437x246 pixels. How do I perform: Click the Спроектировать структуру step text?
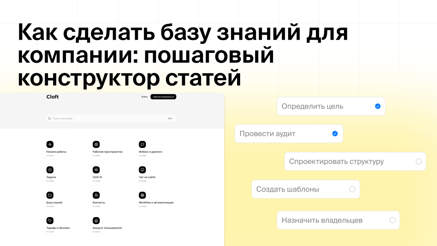pos(336,161)
